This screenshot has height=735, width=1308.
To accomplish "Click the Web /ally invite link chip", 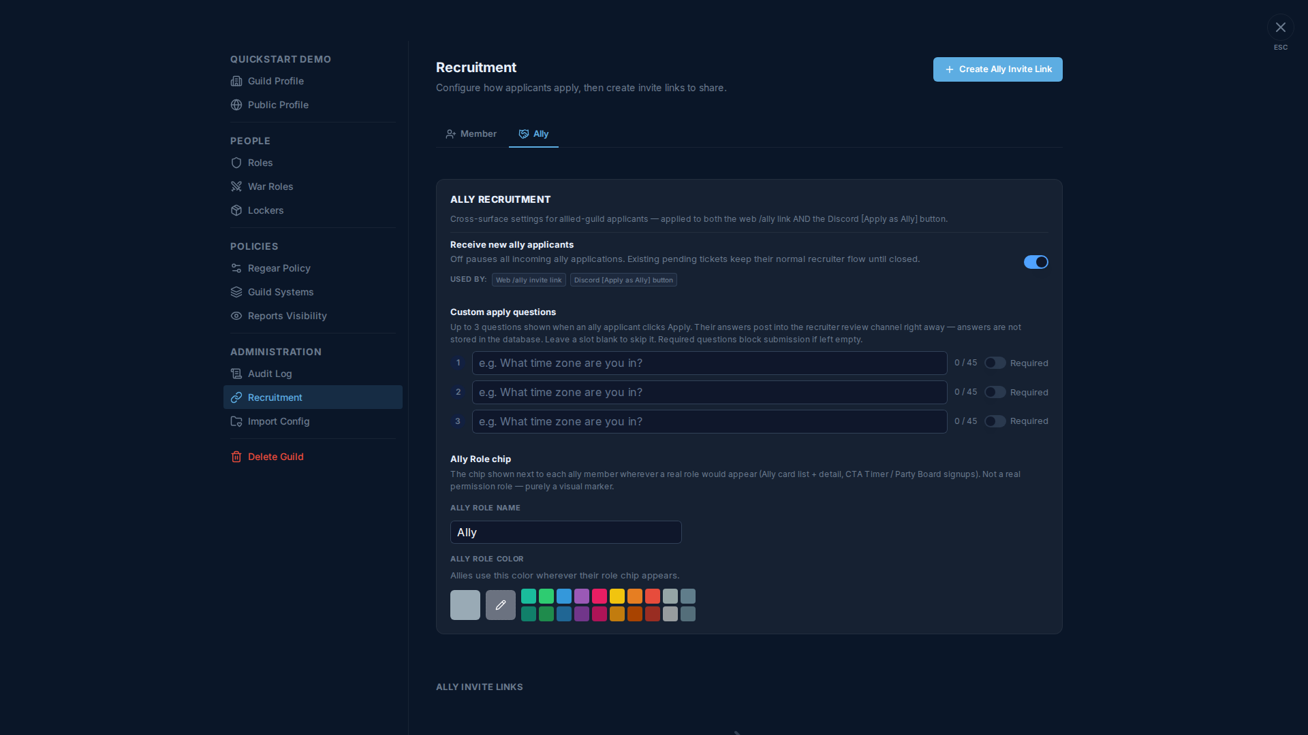I will tap(529, 280).
